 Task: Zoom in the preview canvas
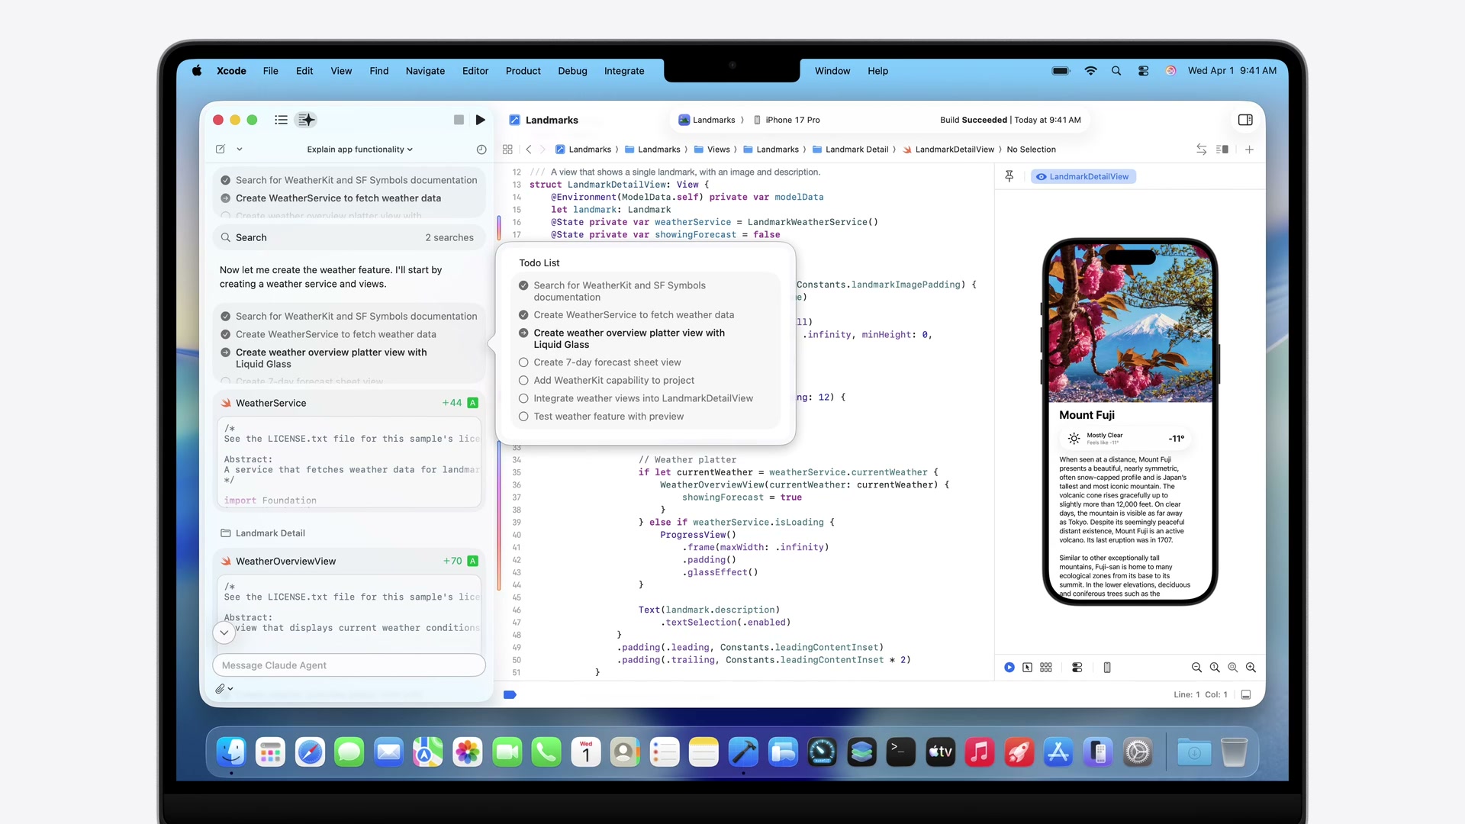(x=1251, y=668)
